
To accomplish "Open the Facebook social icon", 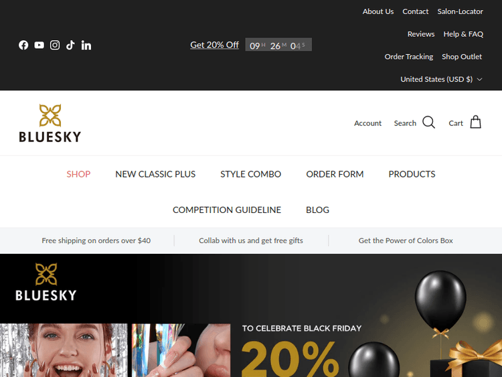I will [23, 45].
